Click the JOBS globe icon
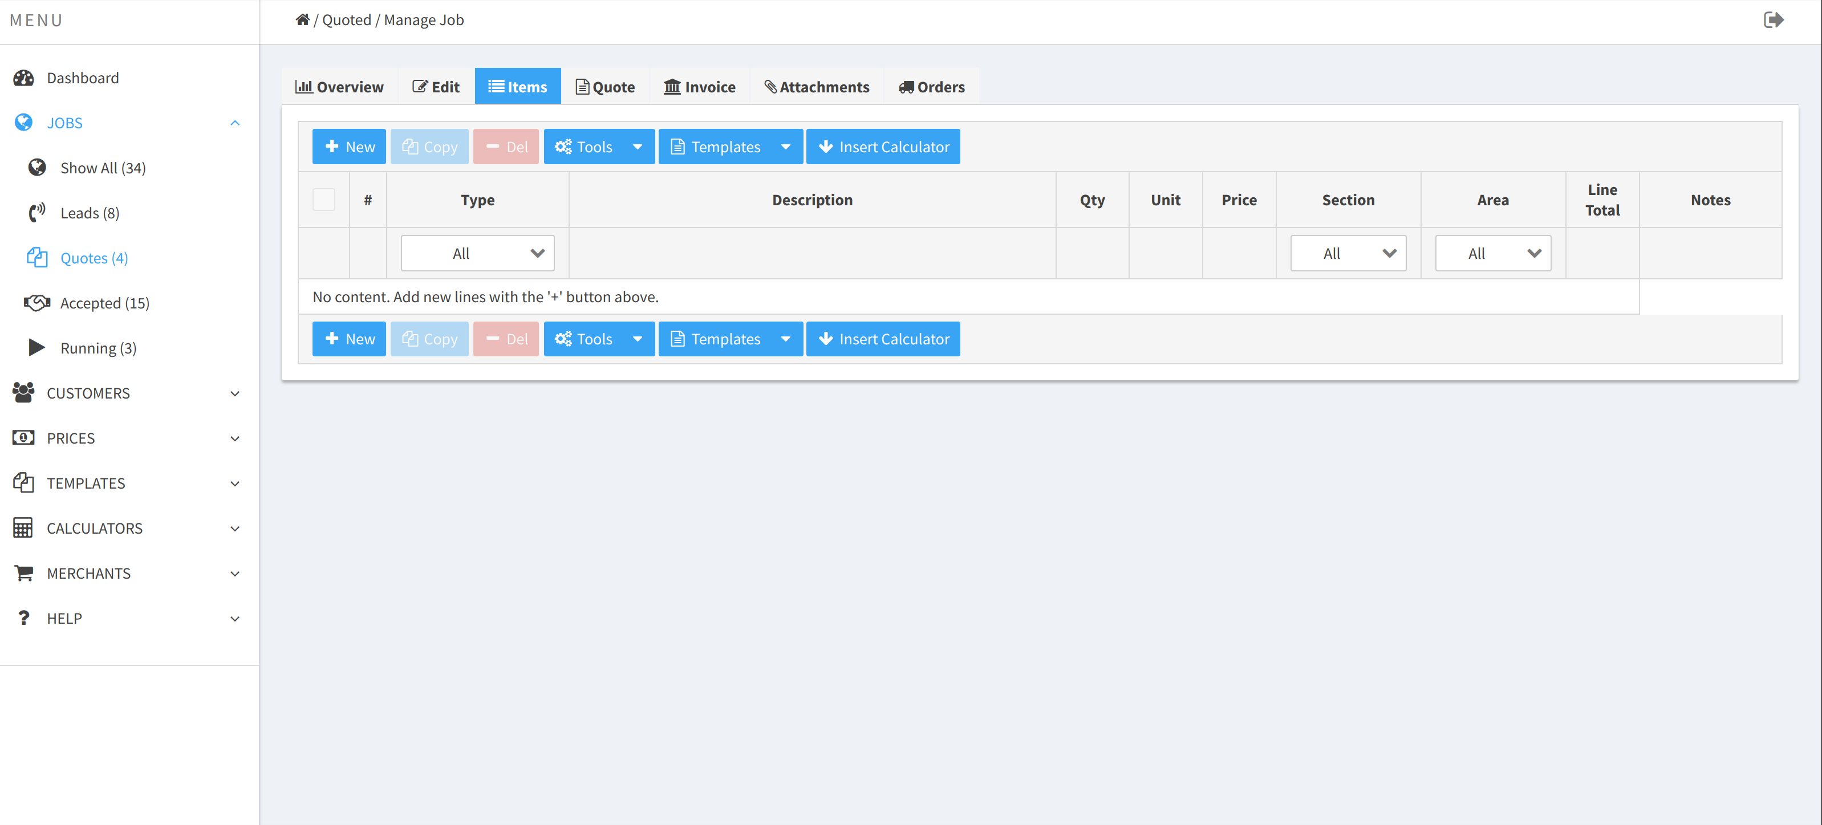This screenshot has width=1822, height=825. point(23,123)
